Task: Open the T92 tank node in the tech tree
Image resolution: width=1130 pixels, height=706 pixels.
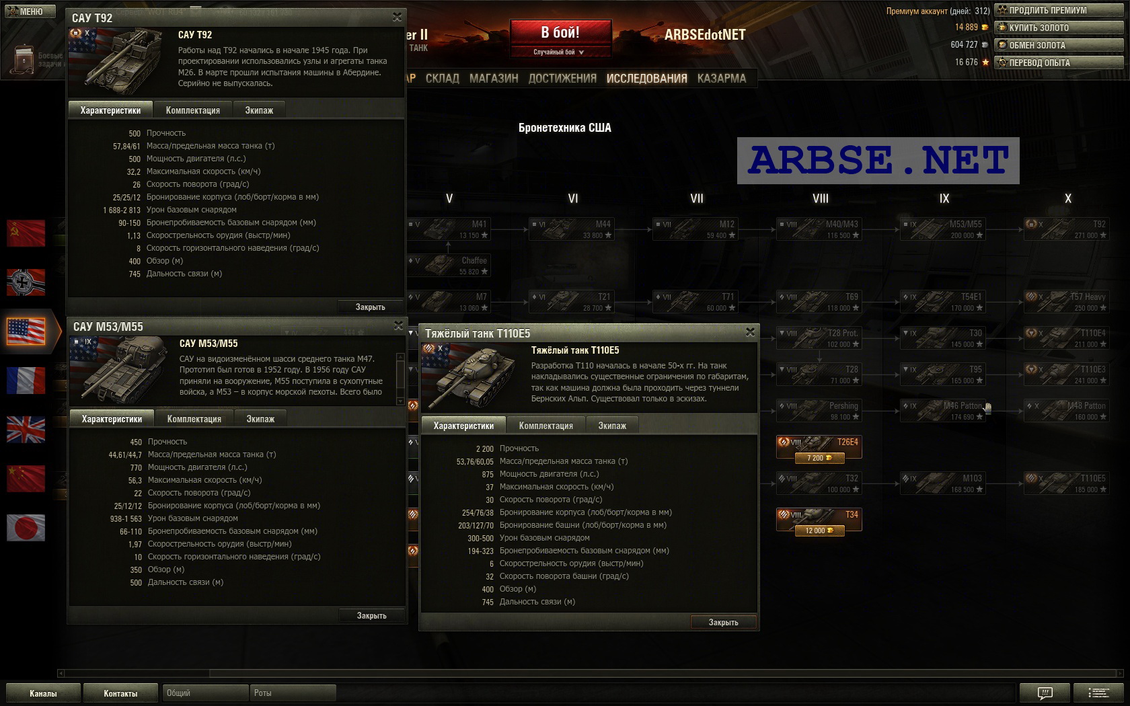Action: click(x=1066, y=229)
